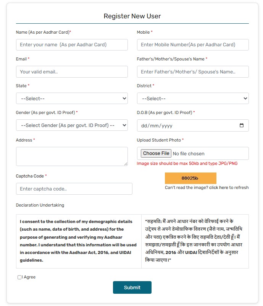Click the Address box resize handle

coord(126,164)
